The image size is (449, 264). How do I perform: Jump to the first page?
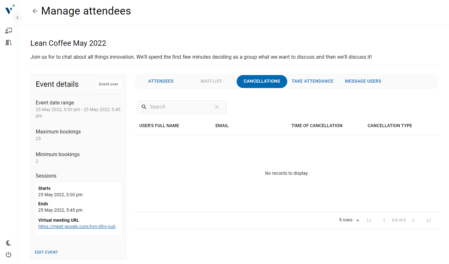[x=369, y=220]
